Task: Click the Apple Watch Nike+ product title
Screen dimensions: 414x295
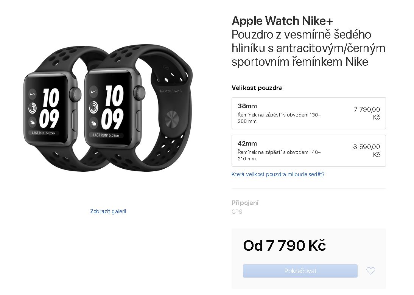Action: (282, 21)
